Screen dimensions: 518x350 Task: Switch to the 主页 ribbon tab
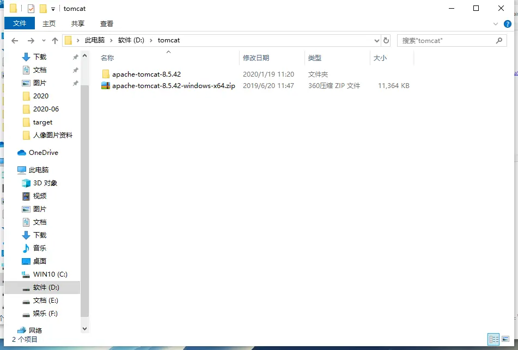pyautogui.click(x=49, y=24)
